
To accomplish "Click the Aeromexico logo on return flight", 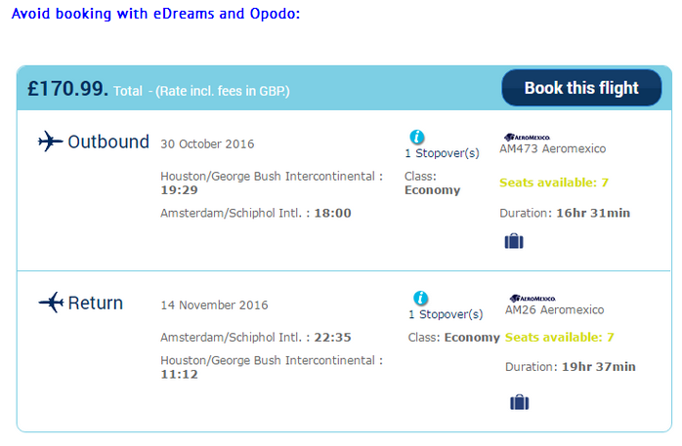I will [x=533, y=298].
